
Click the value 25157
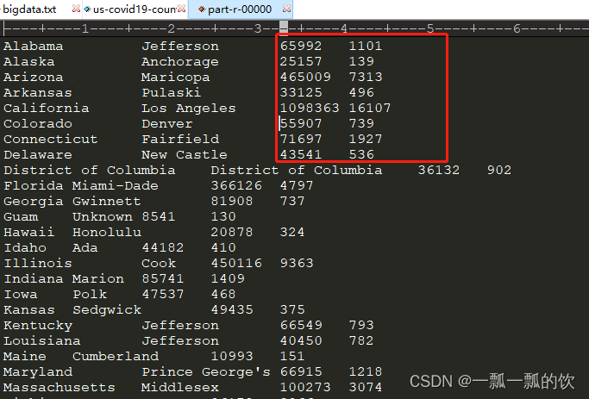click(301, 61)
